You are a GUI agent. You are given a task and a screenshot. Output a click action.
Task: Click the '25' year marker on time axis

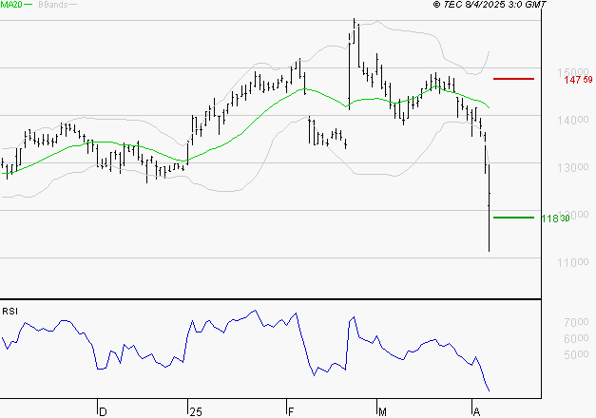coord(195,410)
